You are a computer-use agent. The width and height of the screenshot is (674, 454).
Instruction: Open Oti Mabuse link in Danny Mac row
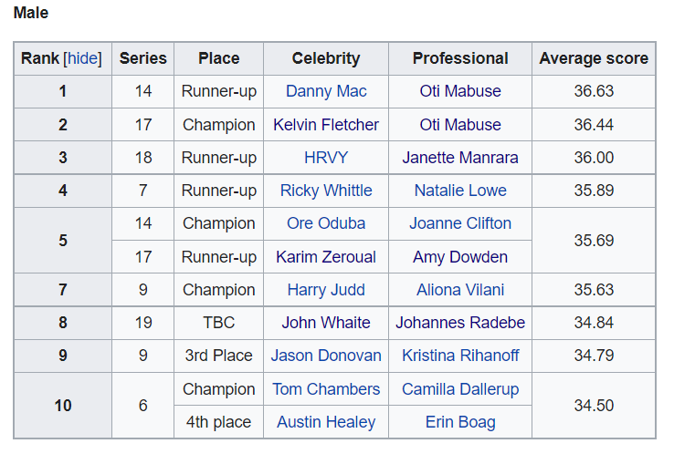pyautogui.click(x=460, y=91)
